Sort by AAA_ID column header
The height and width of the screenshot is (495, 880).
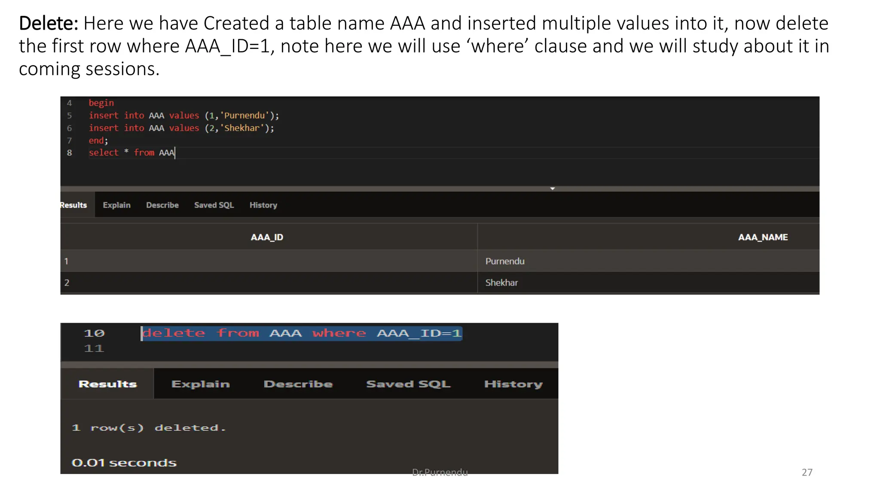point(267,237)
